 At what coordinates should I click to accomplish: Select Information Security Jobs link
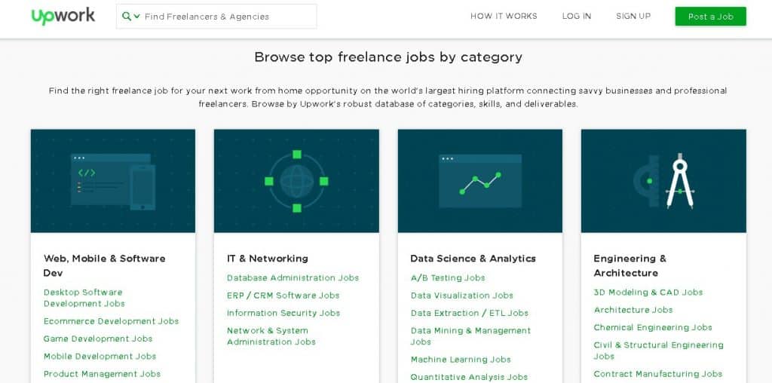283,313
